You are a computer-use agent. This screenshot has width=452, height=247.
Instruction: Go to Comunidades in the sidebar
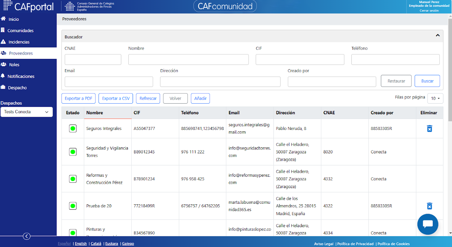[x=20, y=31]
